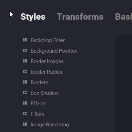Viewport: 132px width, 132px height.
Task: Click the grid icon beside Filters
Action: 25,114
